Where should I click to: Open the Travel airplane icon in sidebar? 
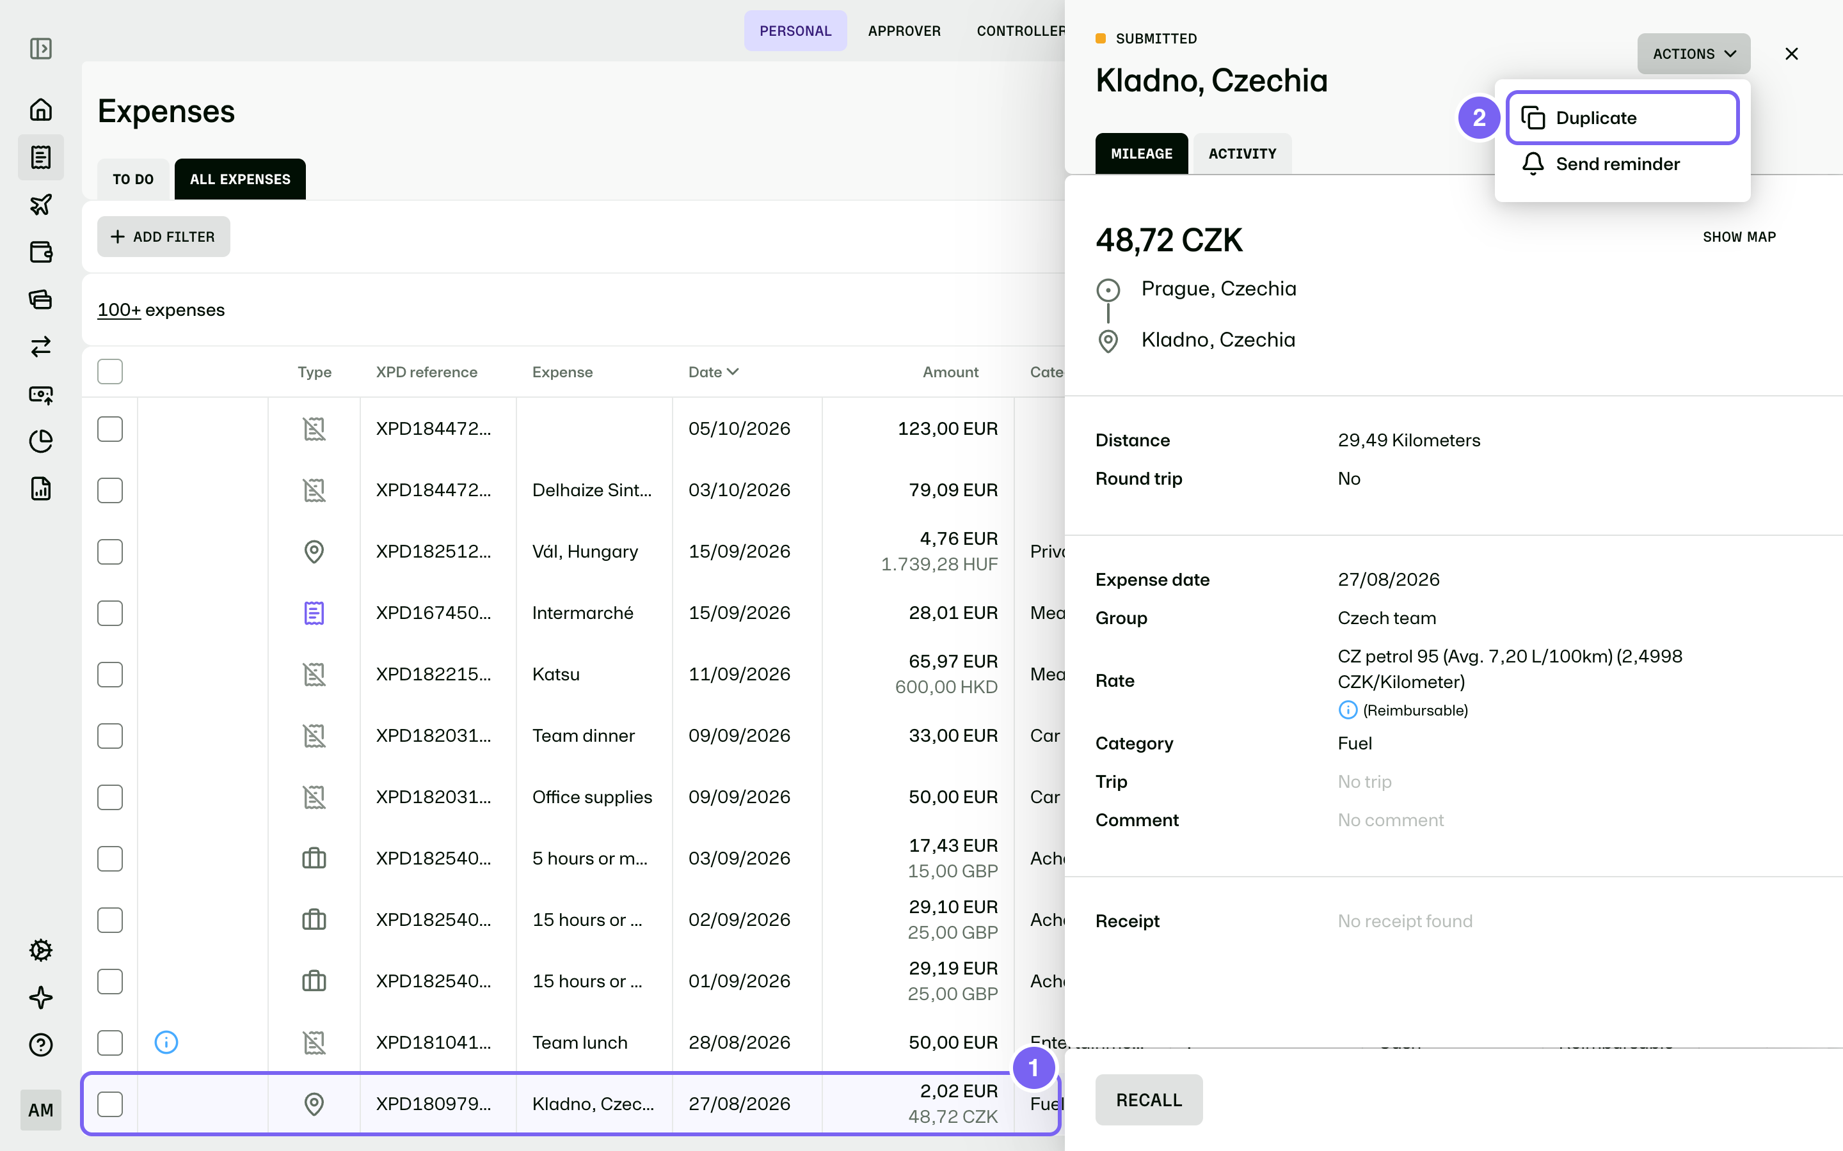(x=41, y=204)
